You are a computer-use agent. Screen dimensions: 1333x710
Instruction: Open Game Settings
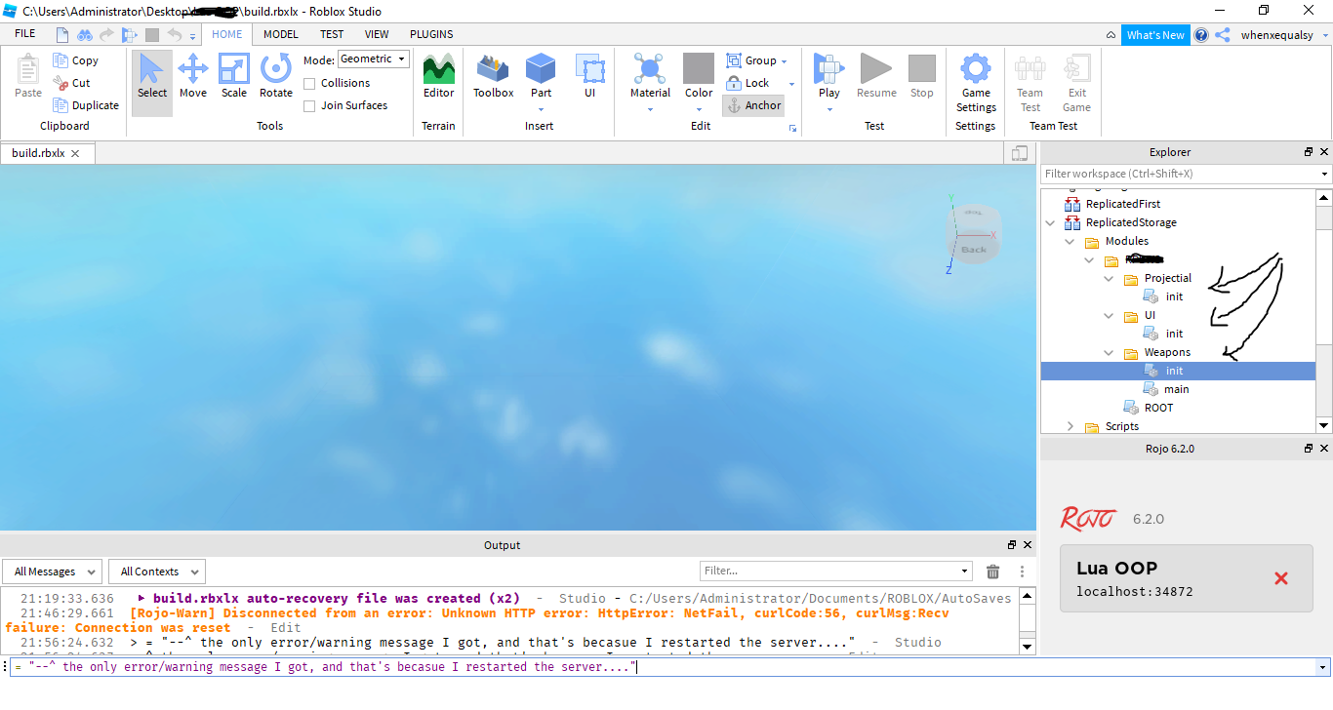[976, 84]
